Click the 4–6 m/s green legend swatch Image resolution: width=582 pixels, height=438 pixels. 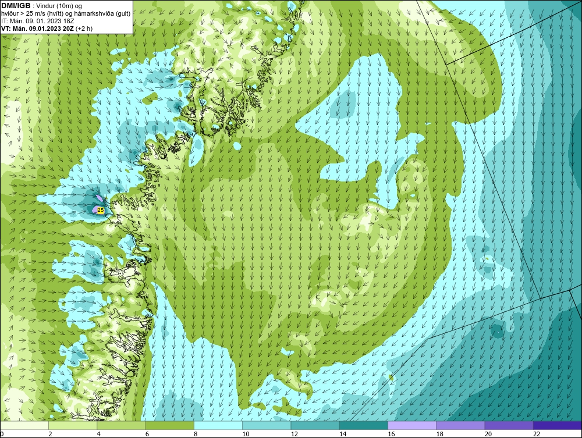click(x=122, y=425)
